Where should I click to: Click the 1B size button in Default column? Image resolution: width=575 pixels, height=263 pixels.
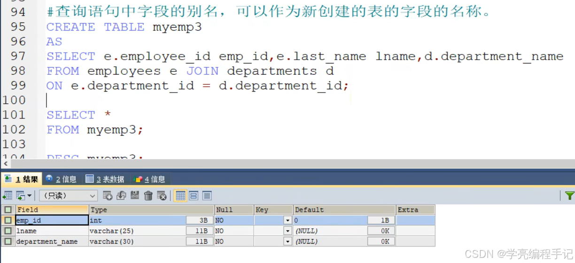pyautogui.click(x=381, y=220)
